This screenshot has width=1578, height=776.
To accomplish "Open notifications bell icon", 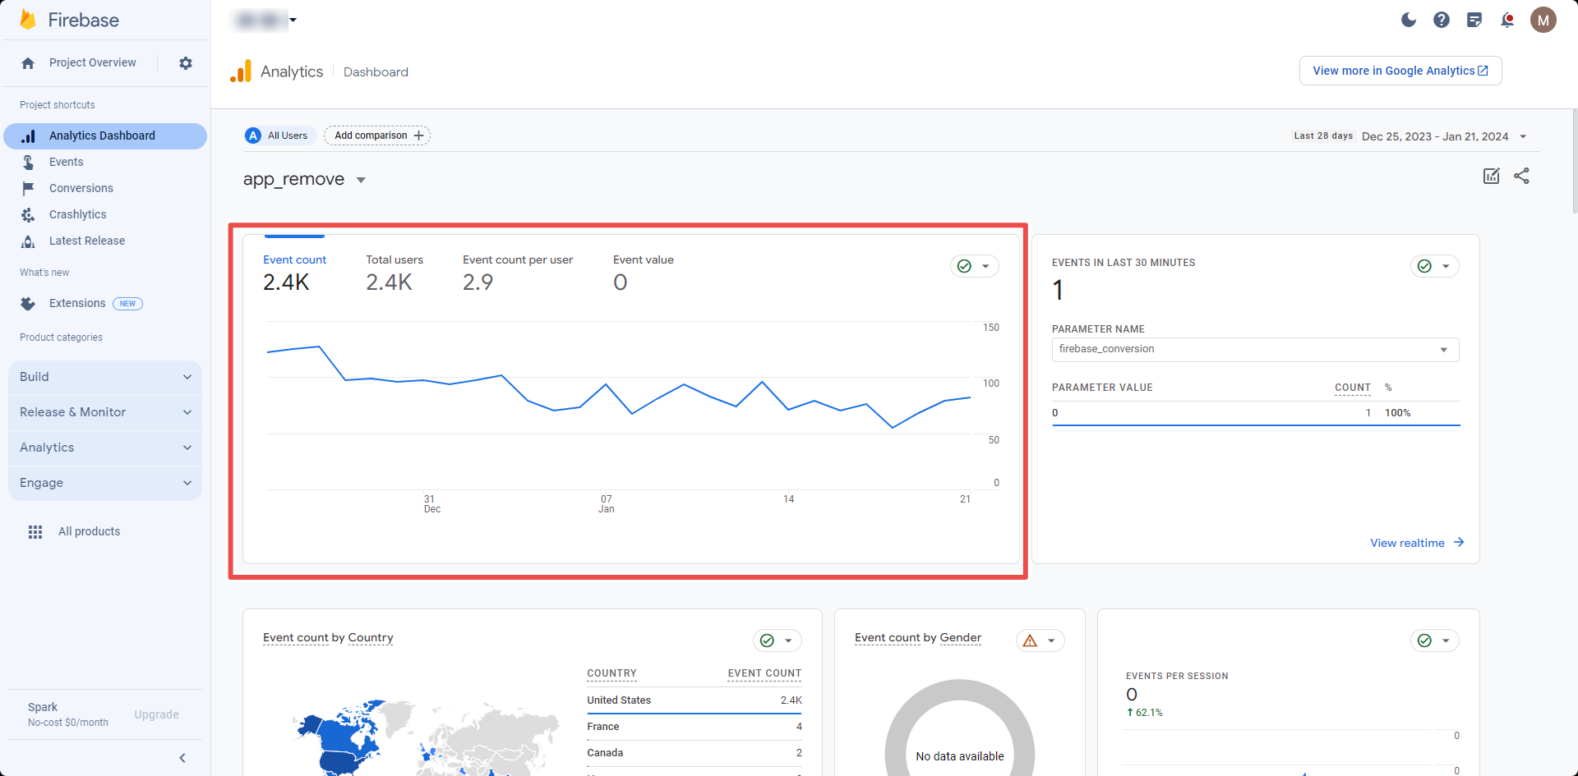I will (x=1507, y=20).
